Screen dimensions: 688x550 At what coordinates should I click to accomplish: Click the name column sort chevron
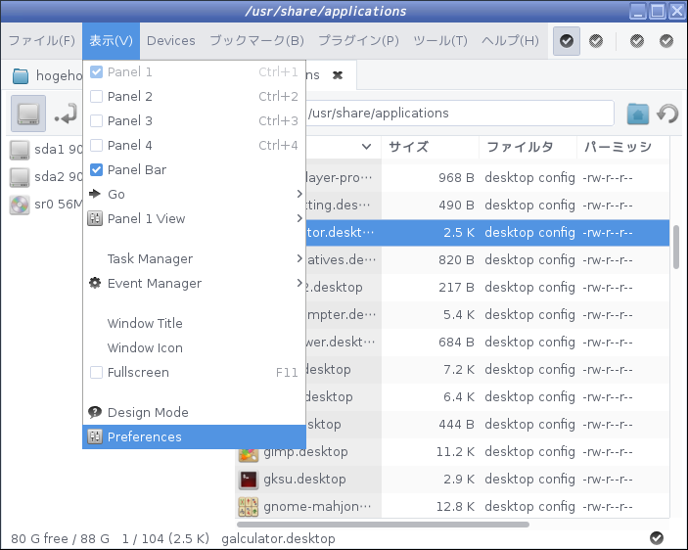tap(366, 147)
